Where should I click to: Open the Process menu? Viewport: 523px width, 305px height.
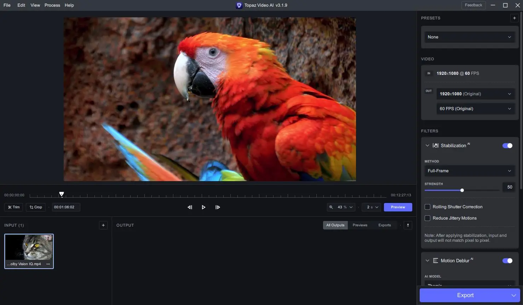coord(52,5)
